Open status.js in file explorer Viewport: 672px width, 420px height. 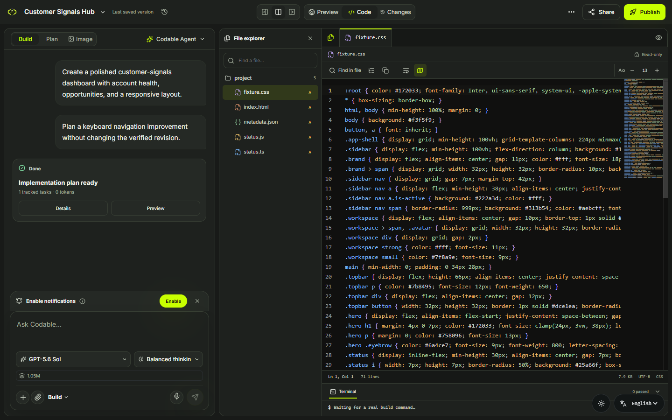[x=270, y=137]
